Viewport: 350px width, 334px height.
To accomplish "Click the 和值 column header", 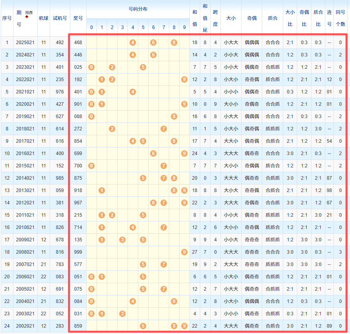I will (x=194, y=18).
